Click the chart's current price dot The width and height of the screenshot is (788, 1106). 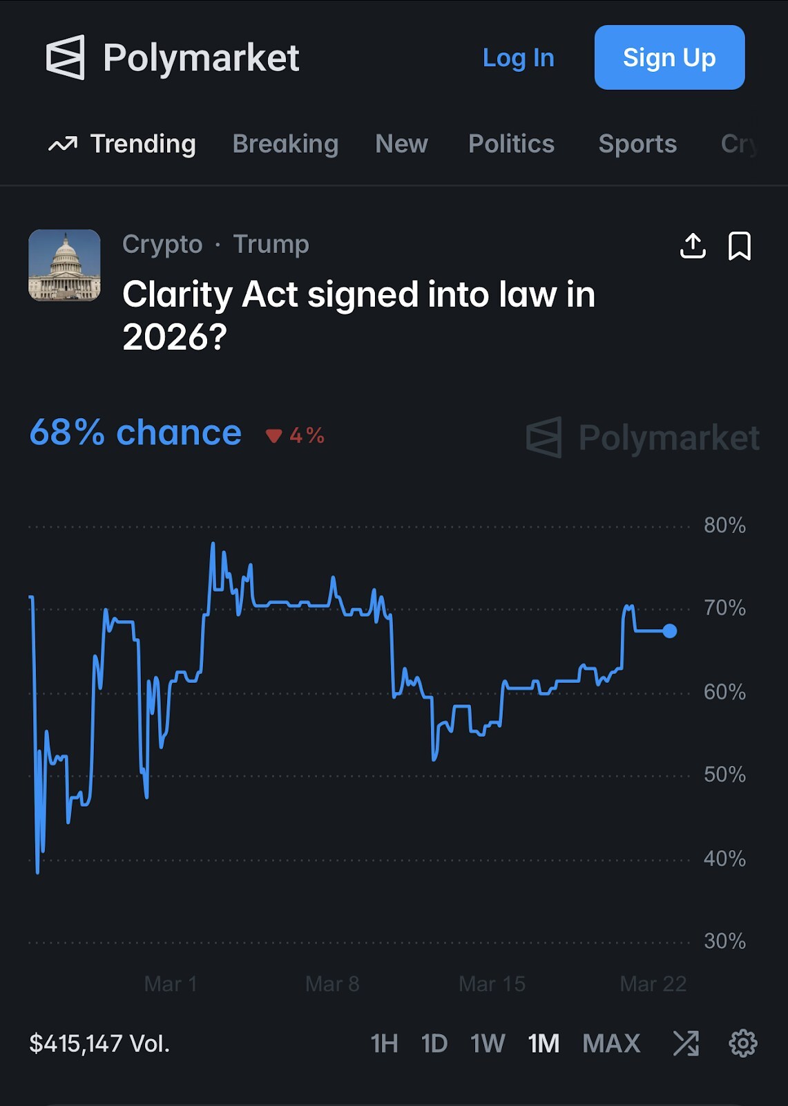[669, 631]
